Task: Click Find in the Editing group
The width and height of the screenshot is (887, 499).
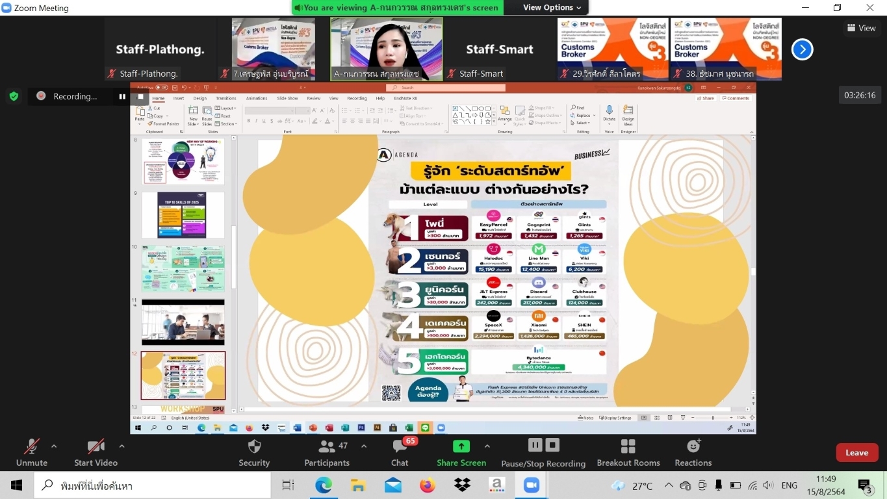Action: [578, 108]
